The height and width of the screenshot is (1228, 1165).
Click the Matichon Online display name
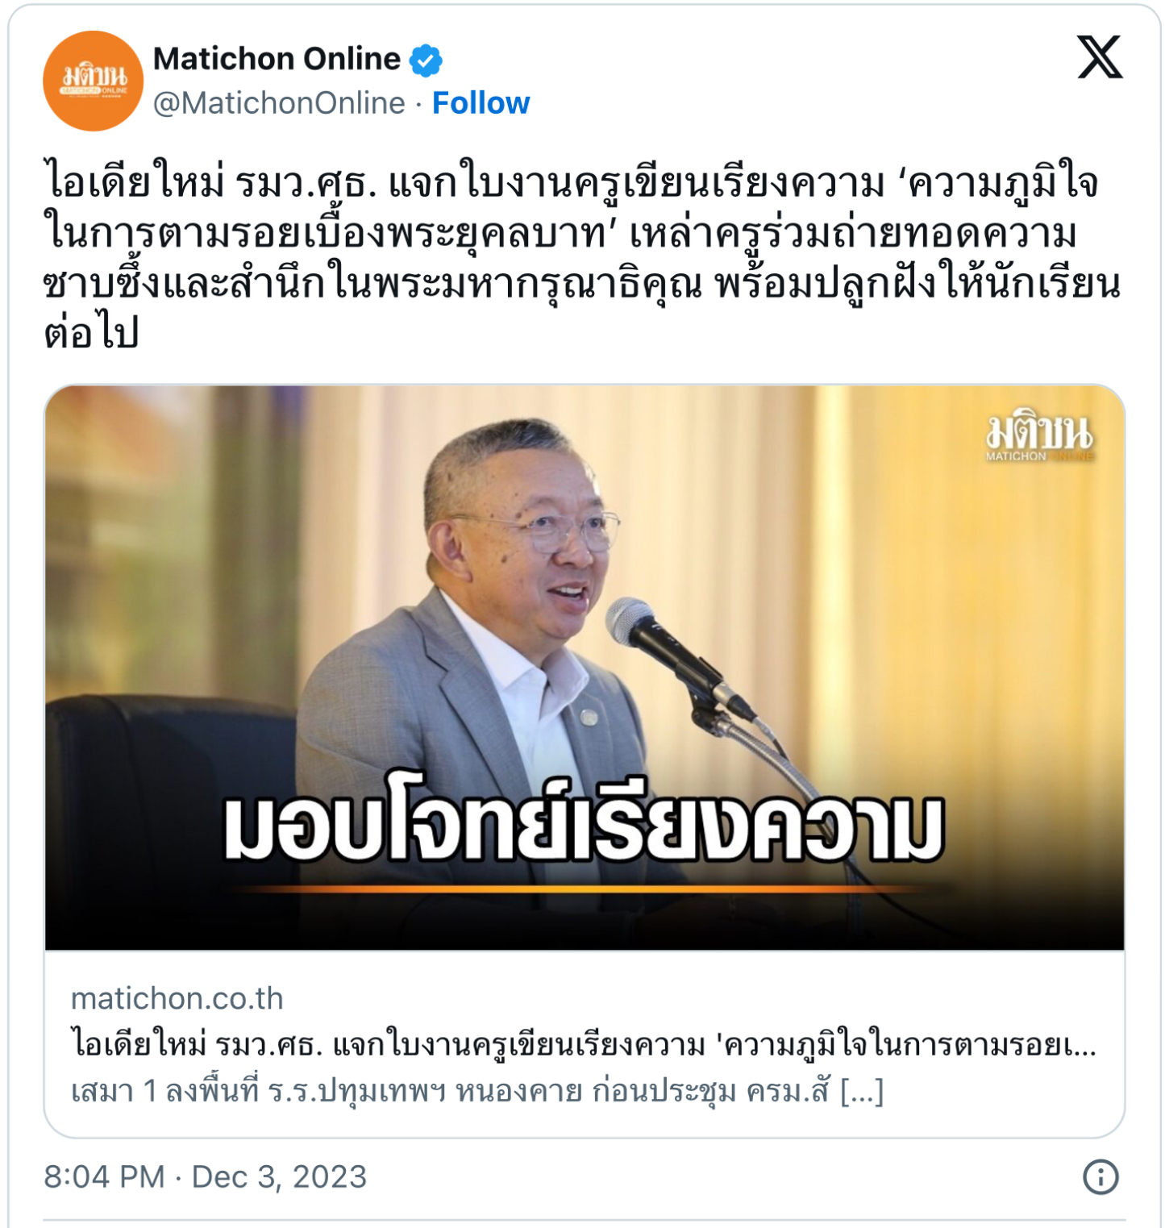coord(277,59)
